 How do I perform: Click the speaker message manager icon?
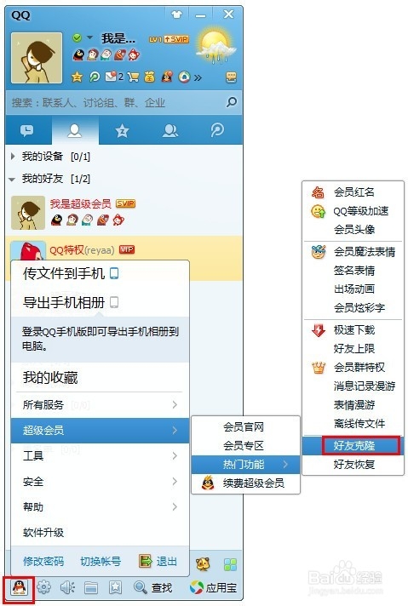coord(67,588)
